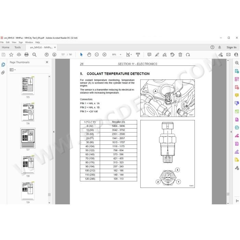Image resolution: width=240 pixels, height=240 pixels.
Task: Click the current page number field
Action: [x=63, y=55]
